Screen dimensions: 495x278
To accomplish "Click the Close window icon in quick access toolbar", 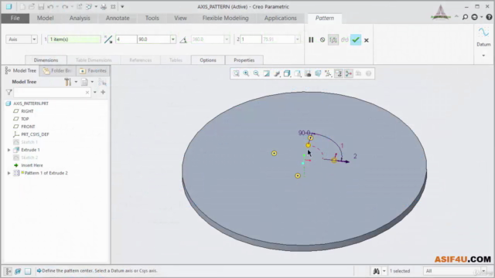I will pyautogui.click(x=113, y=7).
